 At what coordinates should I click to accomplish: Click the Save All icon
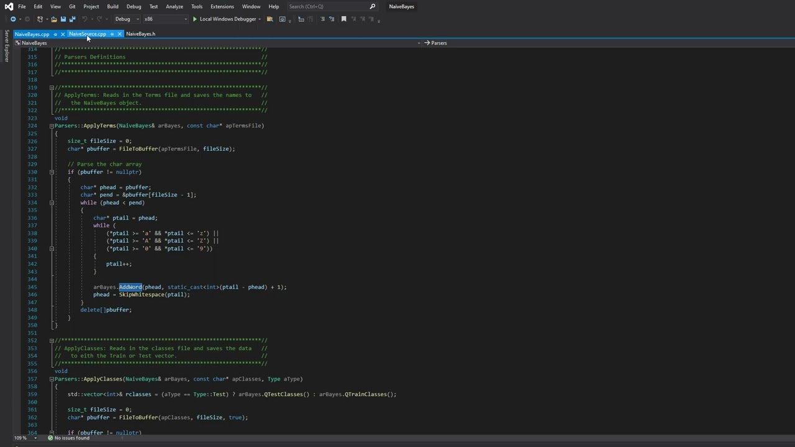[x=73, y=19]
